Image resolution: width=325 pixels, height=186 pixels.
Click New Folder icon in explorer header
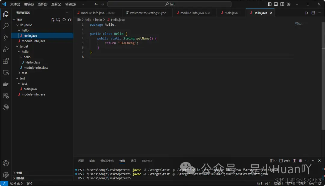click(58, 20)
